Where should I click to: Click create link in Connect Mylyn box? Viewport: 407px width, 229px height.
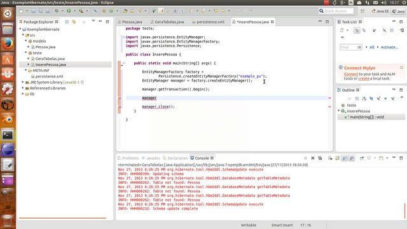point(364,78)
